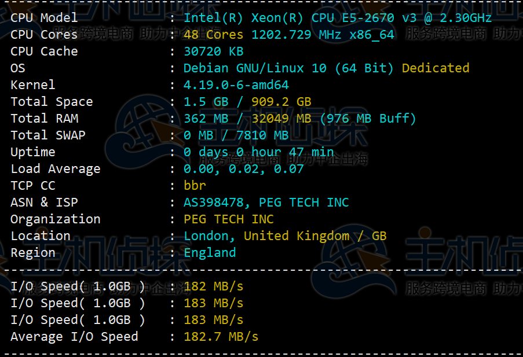Click the "Kernel" label
The height and width of the screenshot is (357, 523).
(x=33, y=85)
